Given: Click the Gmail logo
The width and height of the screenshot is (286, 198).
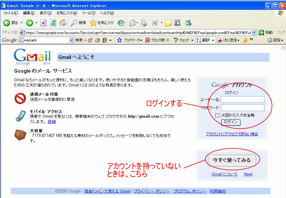Looking at the screenshot, I should tap(33, 57).
